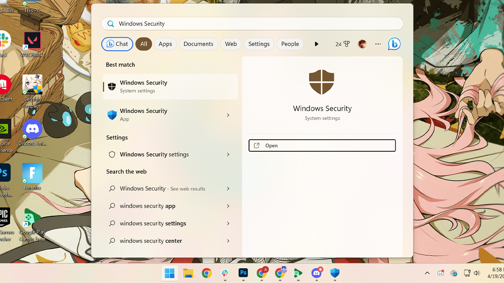Expand windows security app suggestion chevron

pyautogui.click(x=228, y=206)
